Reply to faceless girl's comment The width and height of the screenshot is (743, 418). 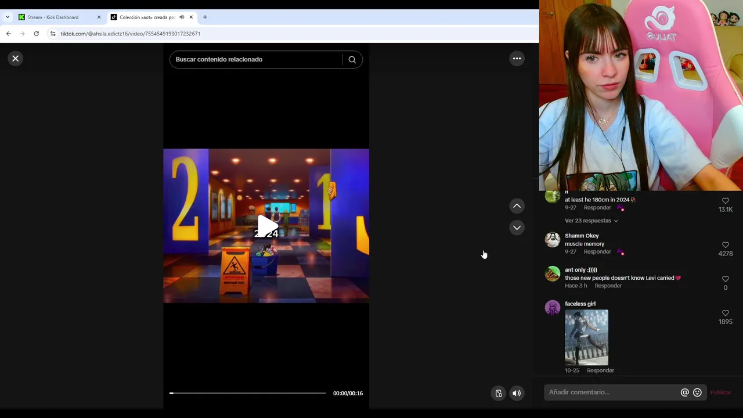point(600,370)
